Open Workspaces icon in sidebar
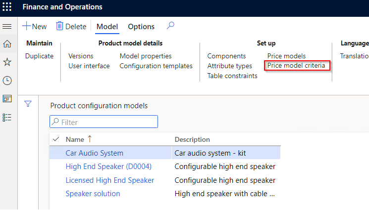369x210 pixels. pyautogui.click(x=7, y=99)
